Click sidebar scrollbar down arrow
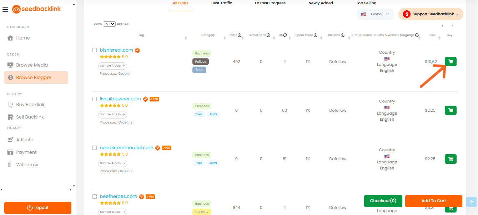Image resolution: width=478 pixels, height=215 pixels. (x=74, y=186)
